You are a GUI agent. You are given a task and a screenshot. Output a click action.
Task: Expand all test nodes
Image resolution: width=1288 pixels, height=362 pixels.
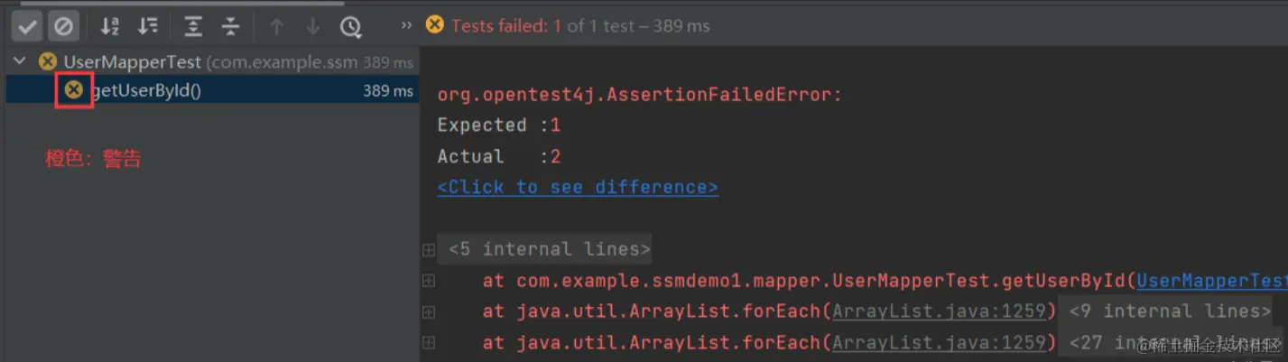pyautogui.click(x=193, y=26)
